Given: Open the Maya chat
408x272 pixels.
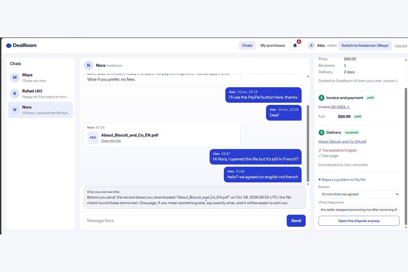Looking at the screenshot, I should click(40, 77).
